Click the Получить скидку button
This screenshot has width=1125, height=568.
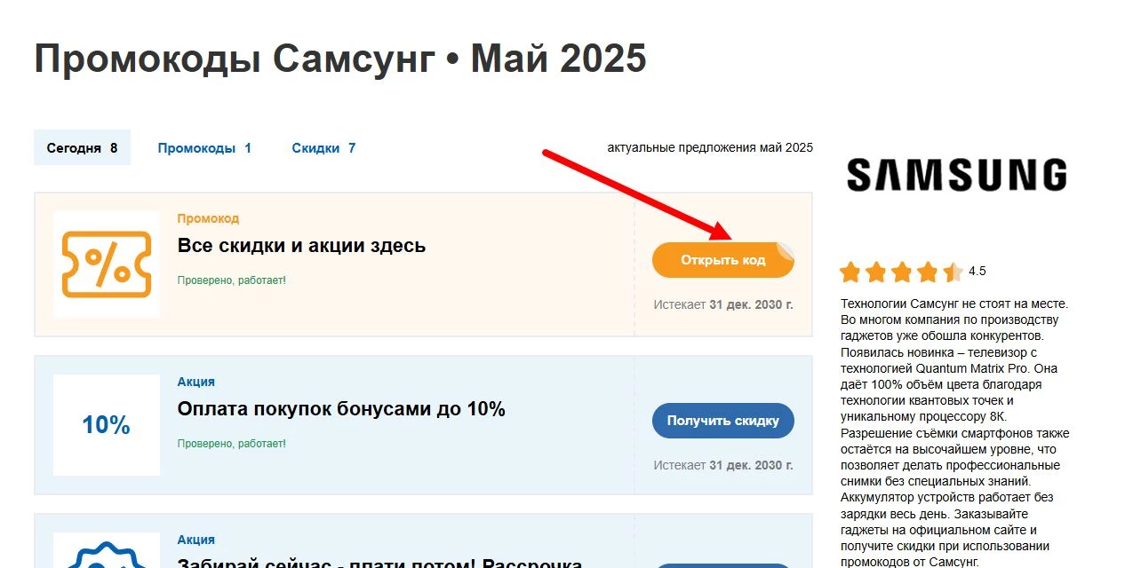722,420
